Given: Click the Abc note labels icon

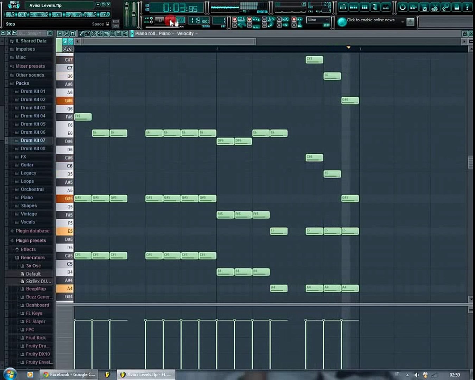Looking at the screenshot, I should pos(68,49).
